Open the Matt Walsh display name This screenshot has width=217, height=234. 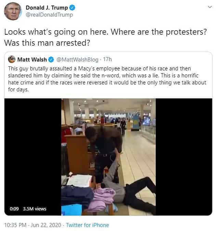pos(32,59)
